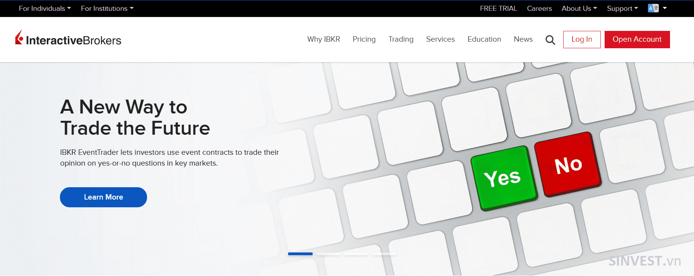
Task: Open the Why IBKR menu
Action: pos(324,39)
